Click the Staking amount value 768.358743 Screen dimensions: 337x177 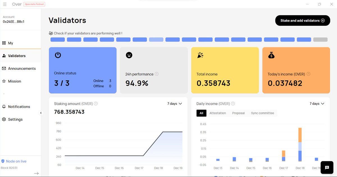click(x=69, y=112)
